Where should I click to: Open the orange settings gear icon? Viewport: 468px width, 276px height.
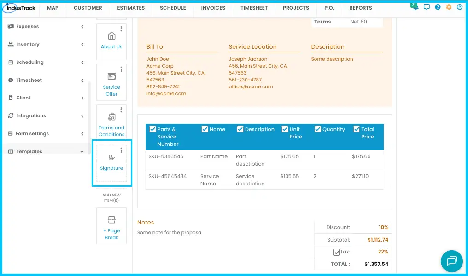coord(449,7)
